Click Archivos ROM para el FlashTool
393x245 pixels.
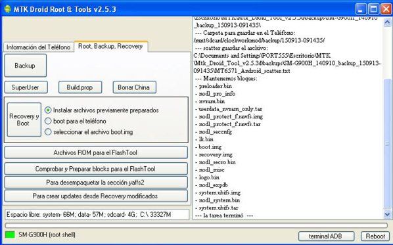coord(96,152)
